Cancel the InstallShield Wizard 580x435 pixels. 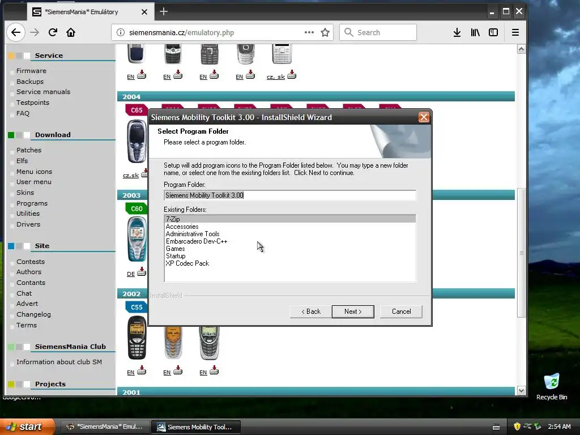[x=401, y=312]
